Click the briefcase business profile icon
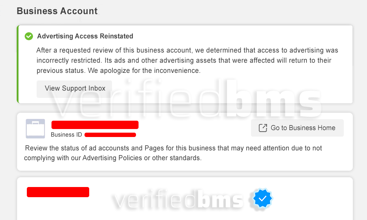 tap(35, 129)
